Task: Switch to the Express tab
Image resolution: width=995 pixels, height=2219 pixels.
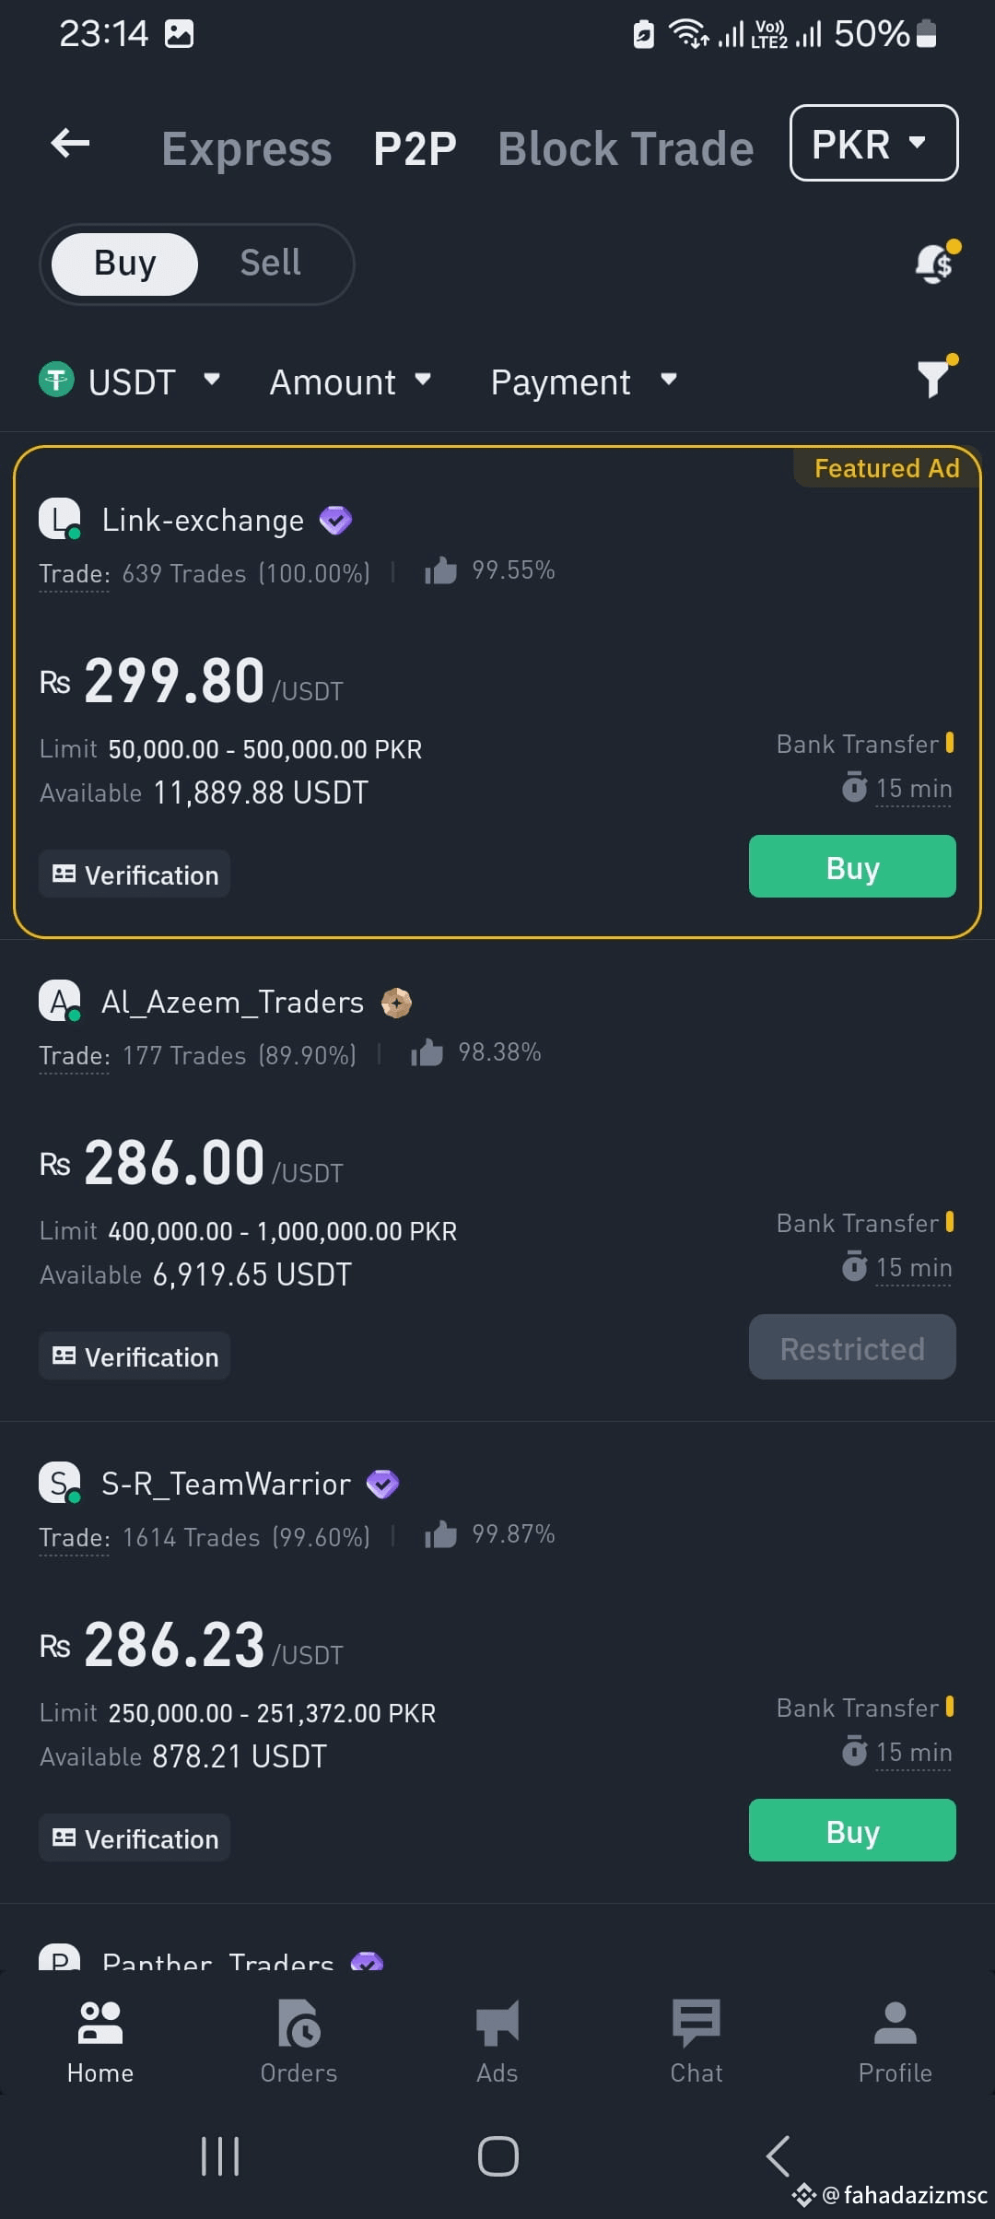Action: tap(246, 148)
